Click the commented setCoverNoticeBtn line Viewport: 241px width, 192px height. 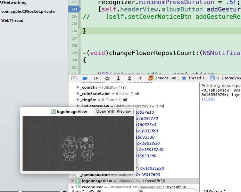(162, 17)
